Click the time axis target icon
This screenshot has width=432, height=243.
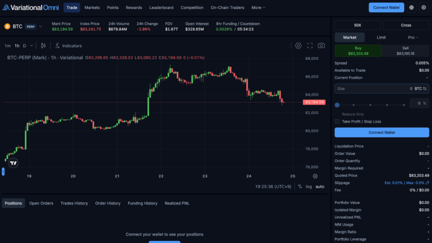pos(315,176)
